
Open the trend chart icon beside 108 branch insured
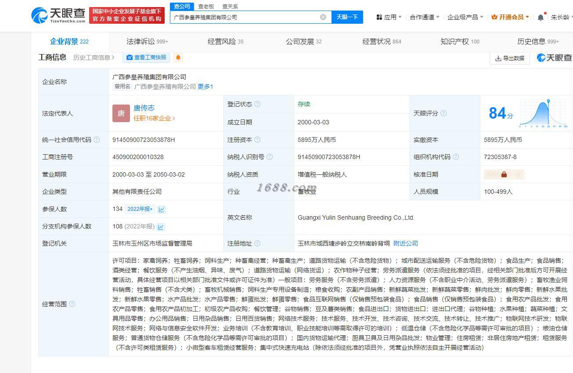click(x=161, y=227)
